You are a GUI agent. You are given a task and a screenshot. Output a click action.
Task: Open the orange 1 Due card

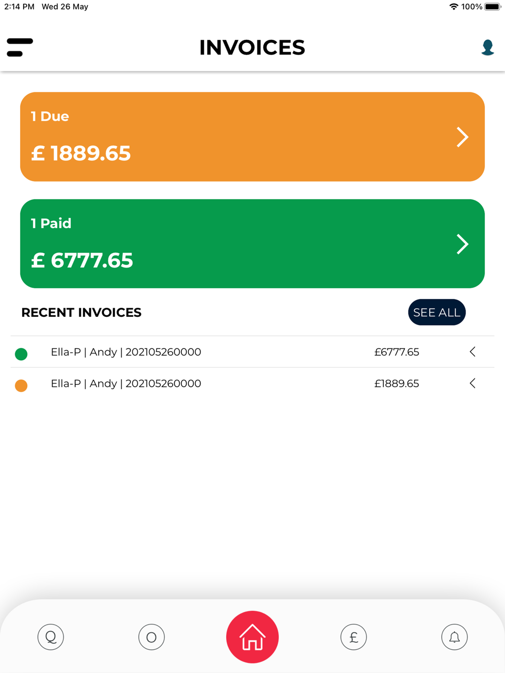(252, 137)
